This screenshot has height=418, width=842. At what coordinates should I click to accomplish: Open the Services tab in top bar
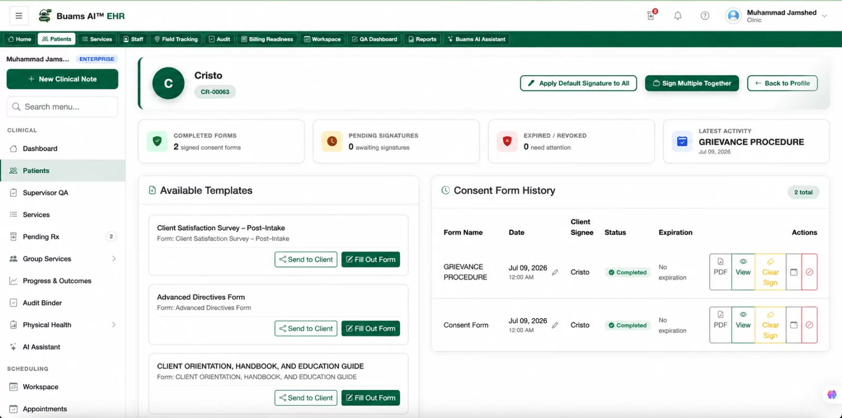[97, 39]
